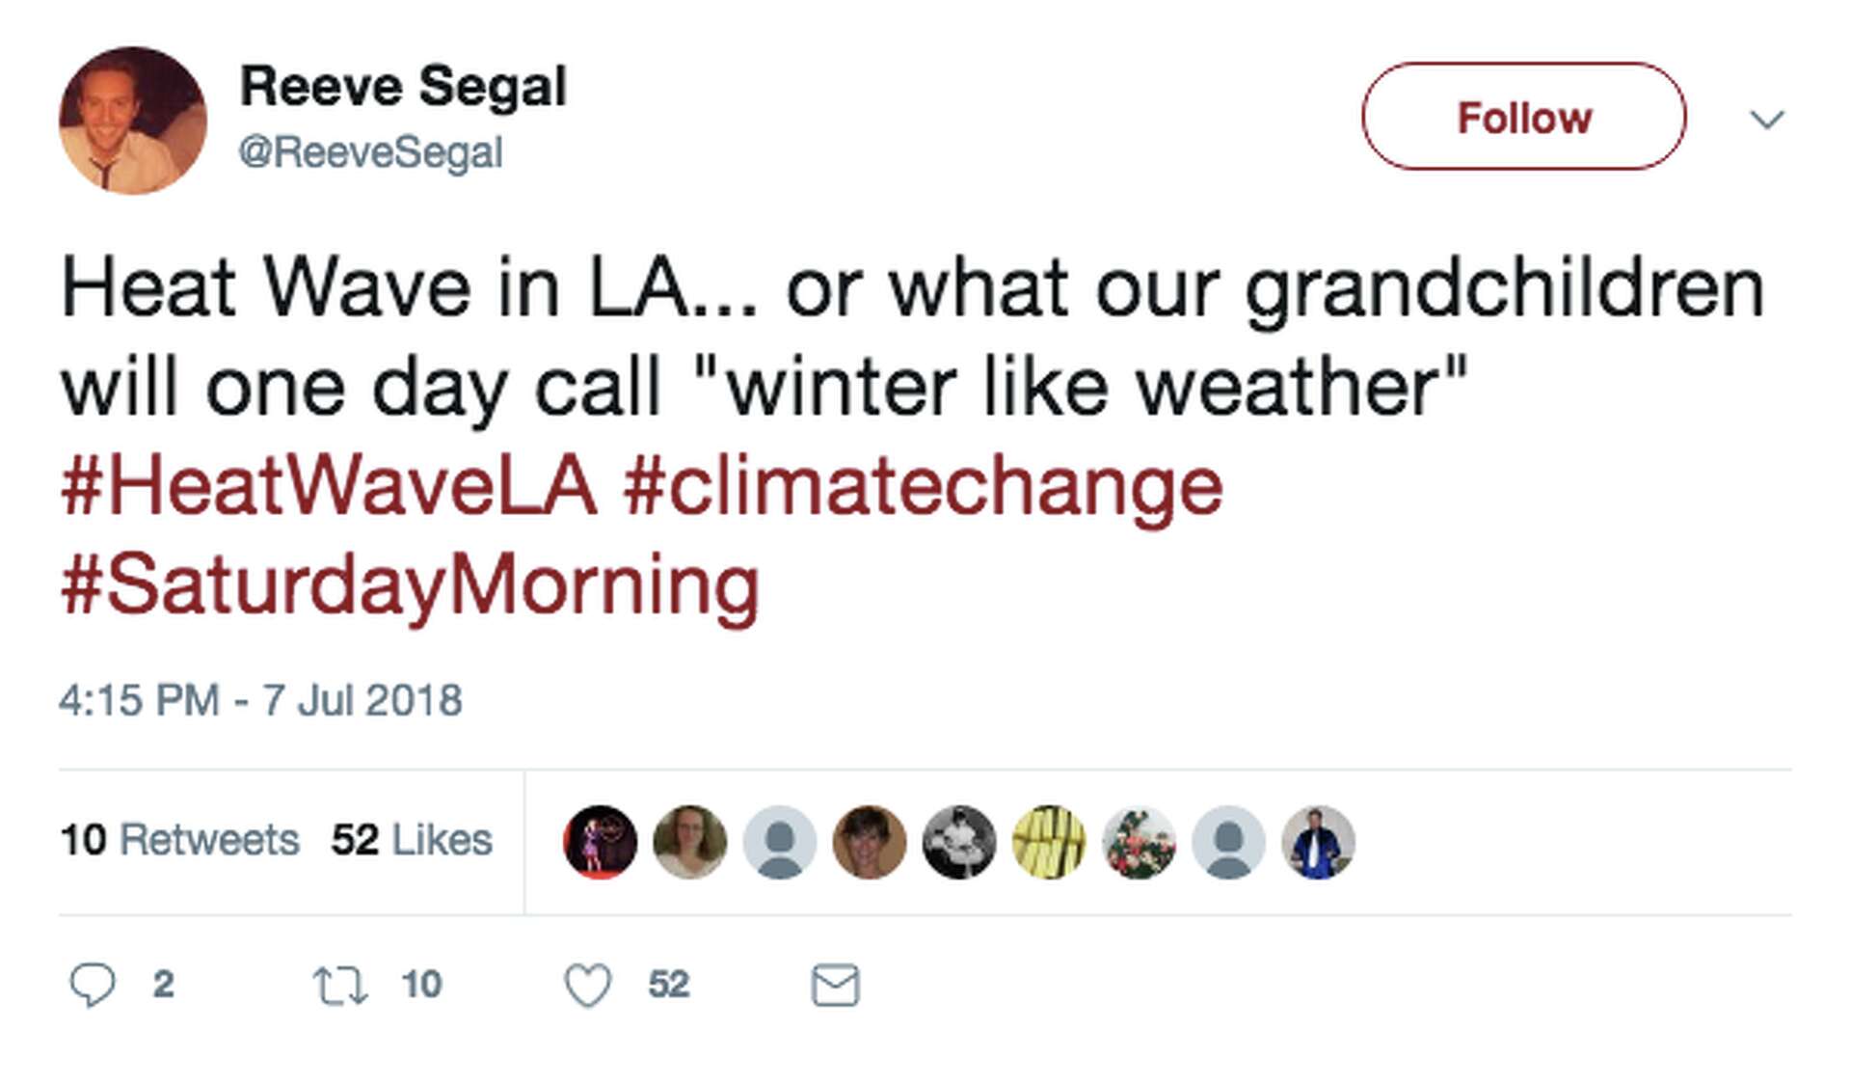Click the 4:15 PM - 7 Jul 2018 timestamp

260,700
